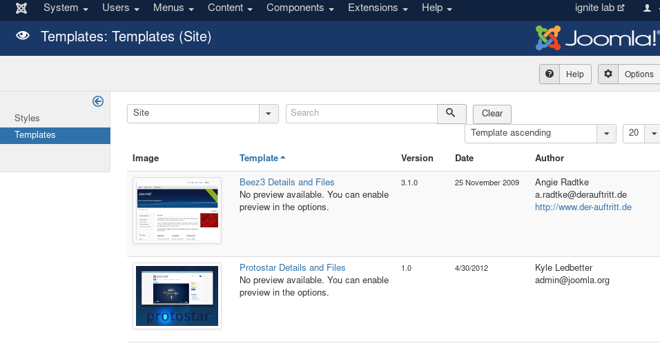660x359 pixels.
Task: Open the Users menu
Action: [x=120, y=8]
